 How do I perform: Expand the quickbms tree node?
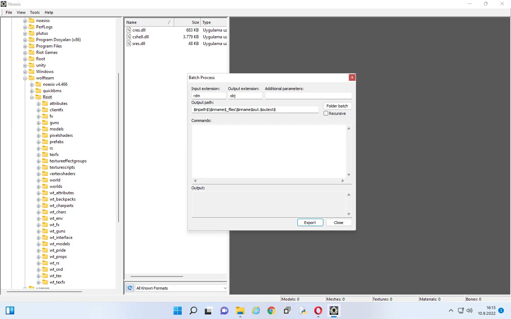click(x=32, y=91)
